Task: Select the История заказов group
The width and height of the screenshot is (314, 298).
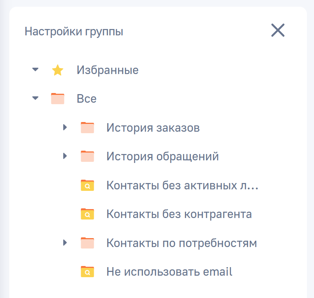Action: (153, 127)
